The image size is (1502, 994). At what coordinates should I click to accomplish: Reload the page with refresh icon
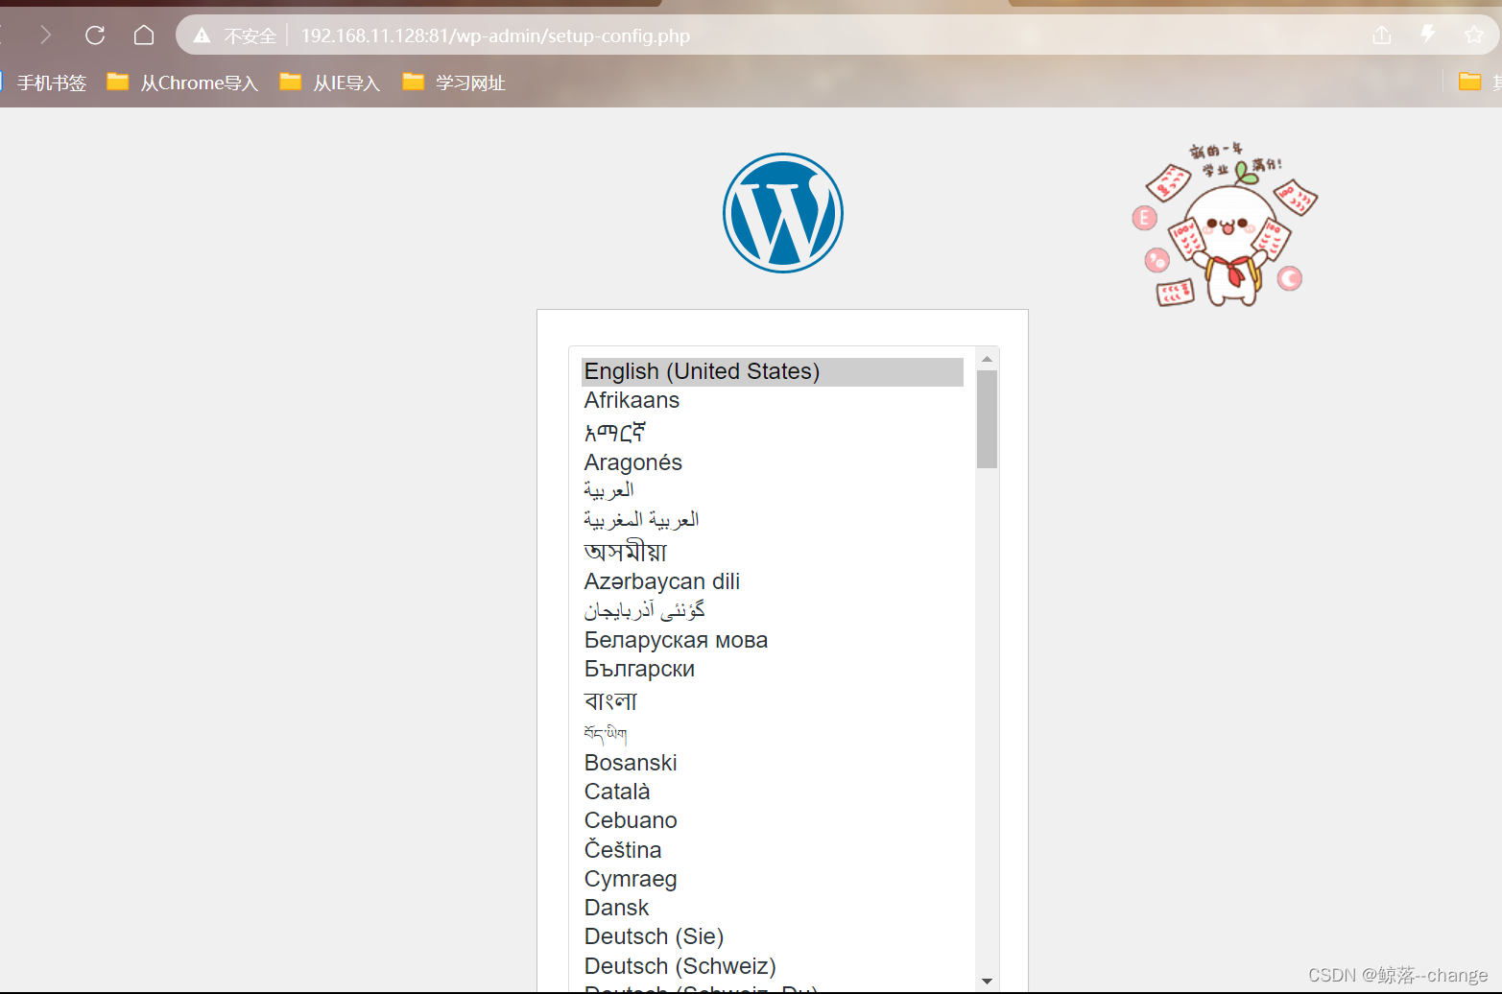[95, 35]
